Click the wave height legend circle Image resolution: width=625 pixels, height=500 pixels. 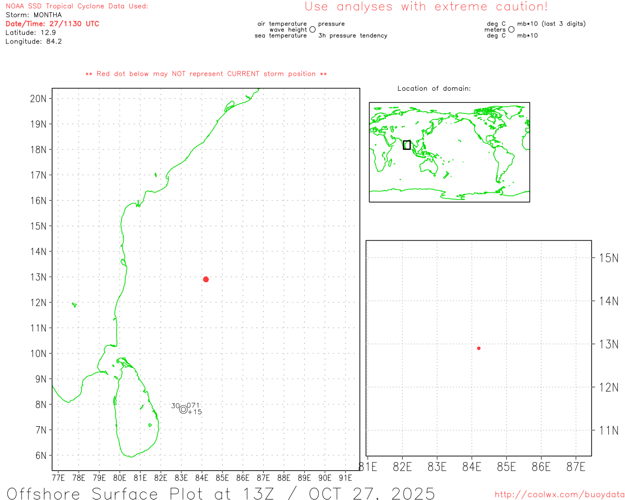(x=312, y=30)
